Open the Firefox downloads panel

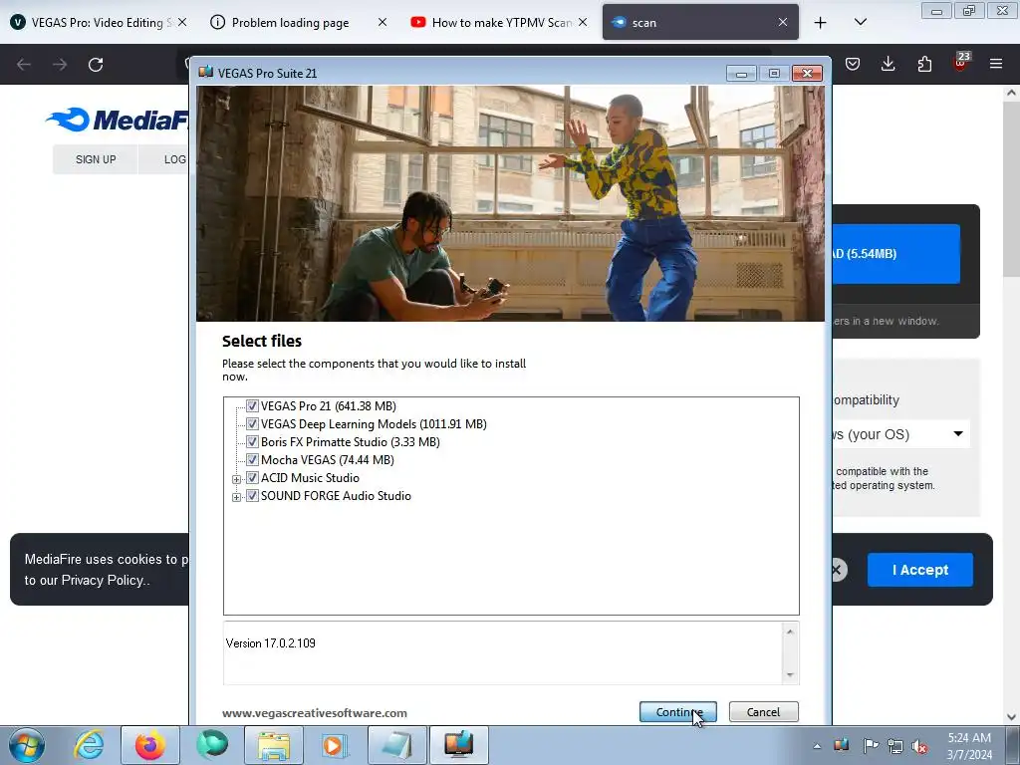(x=888, y=64)
